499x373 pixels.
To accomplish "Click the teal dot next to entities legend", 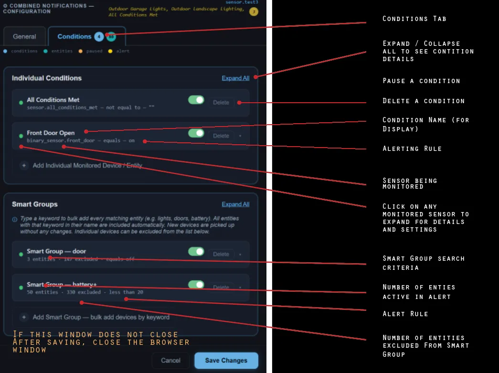I will click(45, 51).
